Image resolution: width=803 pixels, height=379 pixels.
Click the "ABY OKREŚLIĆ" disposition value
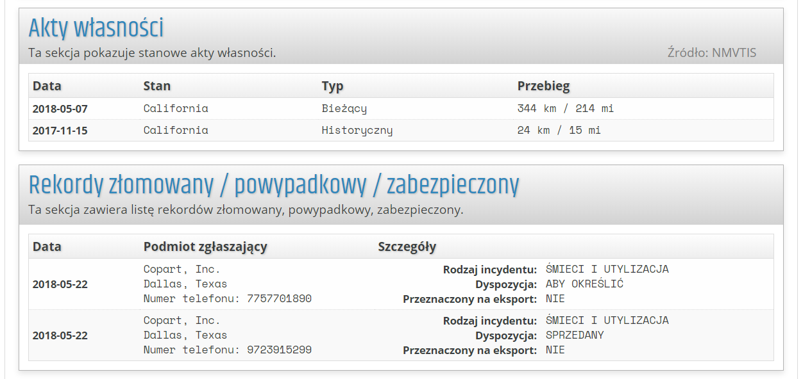pos(584,284)
